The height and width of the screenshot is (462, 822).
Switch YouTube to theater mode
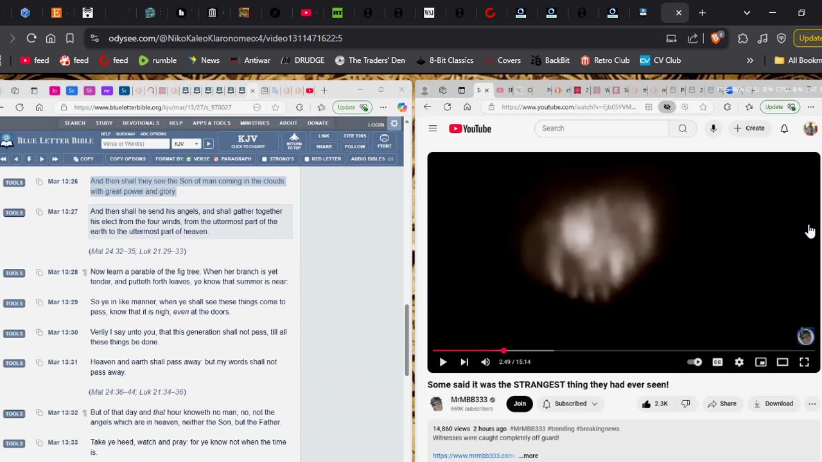[x=782, y=362]
